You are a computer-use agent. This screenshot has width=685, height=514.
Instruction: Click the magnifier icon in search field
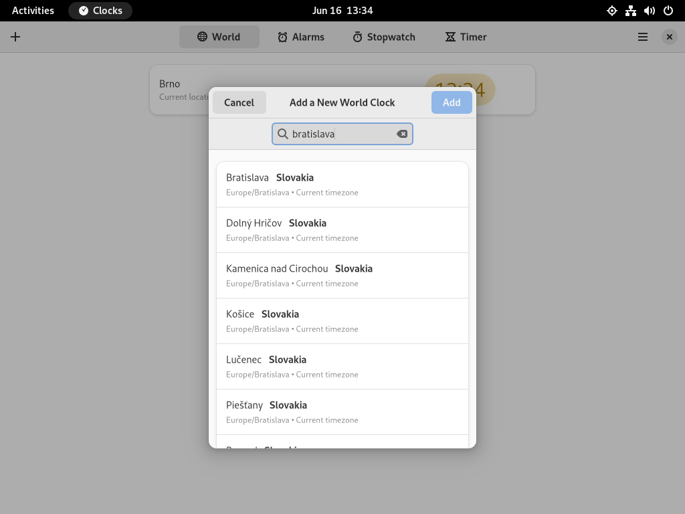[x=283, y=134]
